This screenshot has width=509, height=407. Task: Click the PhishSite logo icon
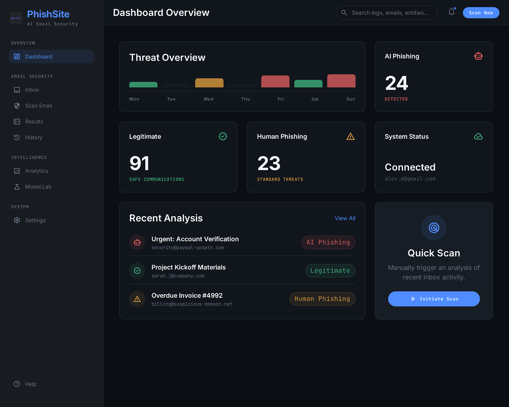16,18
